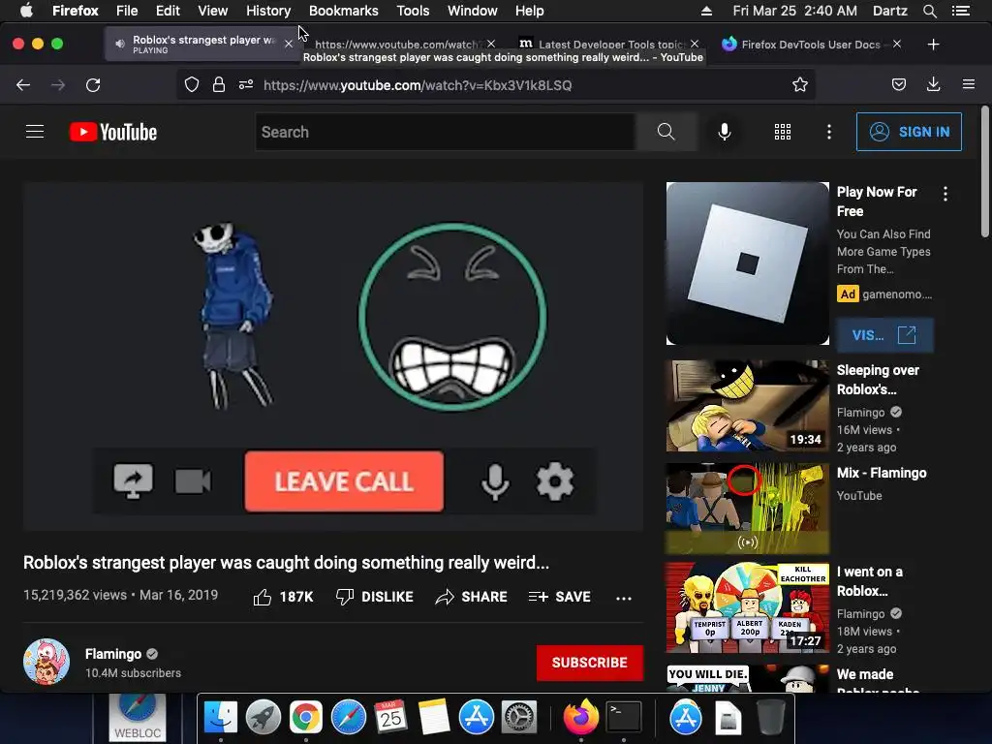
Task: Open System Preferences from the Dock
Action: click(x=519, y=718)
